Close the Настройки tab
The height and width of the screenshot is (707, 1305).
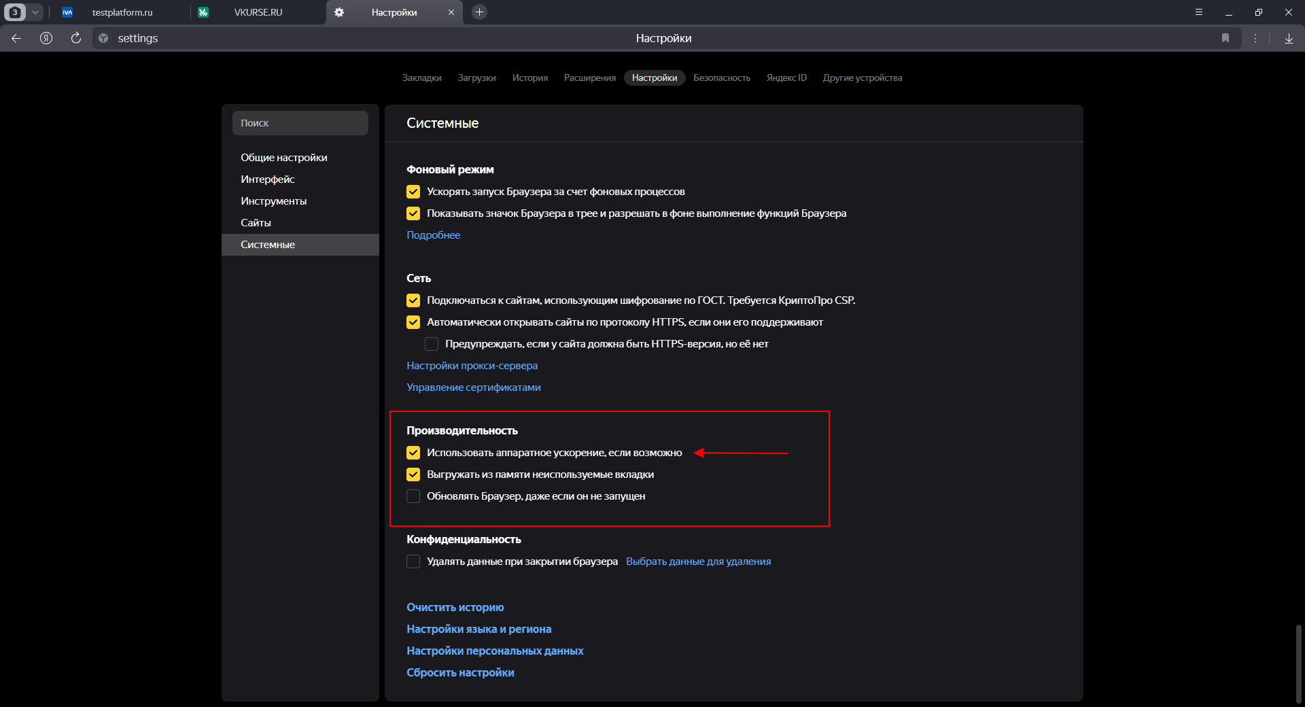pyautogui.click(x=451, y=12)
